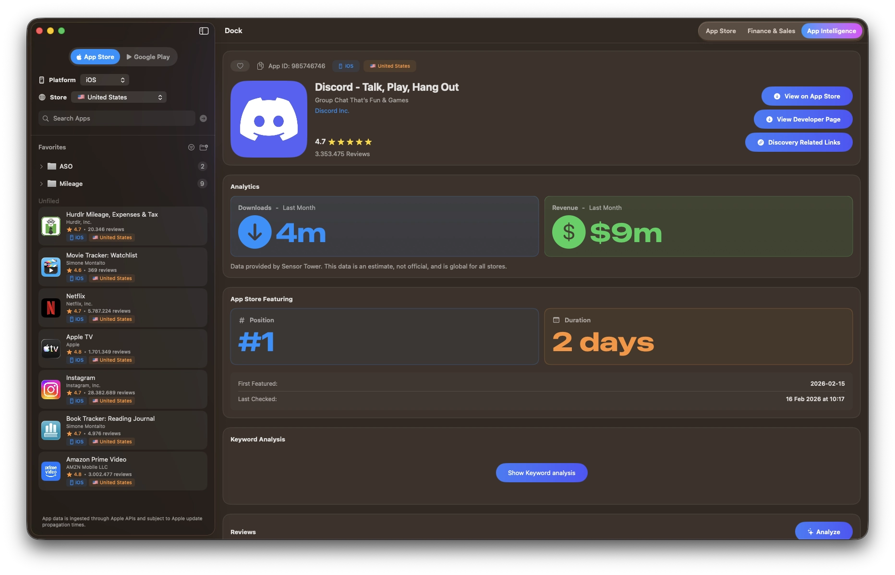Select the Apple TV app icon in sidebar
The image size is (895, 575).
[51, 349]
